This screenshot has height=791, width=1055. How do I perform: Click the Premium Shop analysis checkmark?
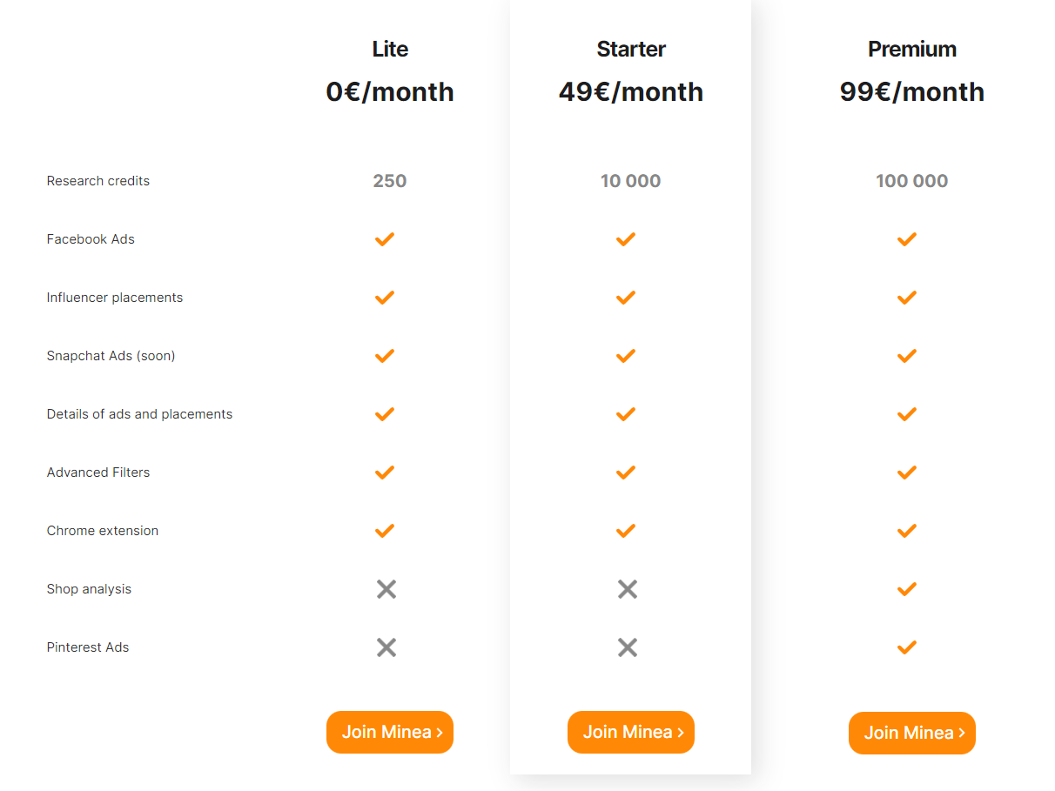point(907,589)
